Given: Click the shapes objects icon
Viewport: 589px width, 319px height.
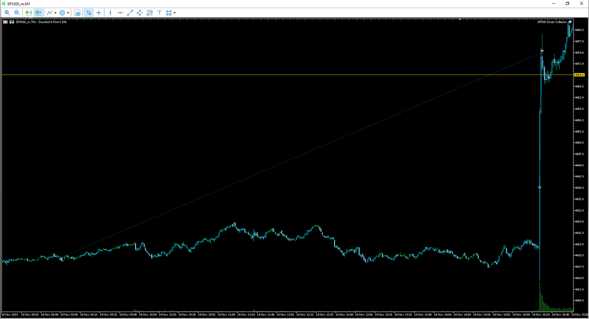Looking at the screenshot, I should tap(169, 13).
